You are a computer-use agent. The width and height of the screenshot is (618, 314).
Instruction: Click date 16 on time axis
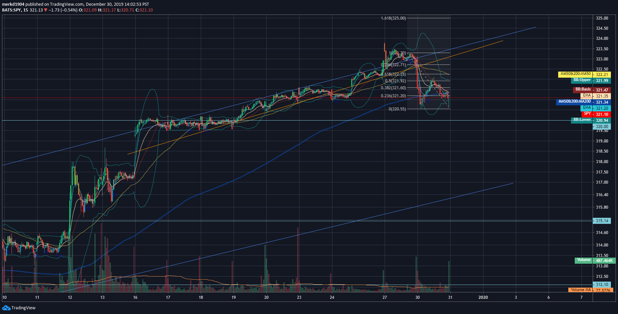click(x=135, y=297)
